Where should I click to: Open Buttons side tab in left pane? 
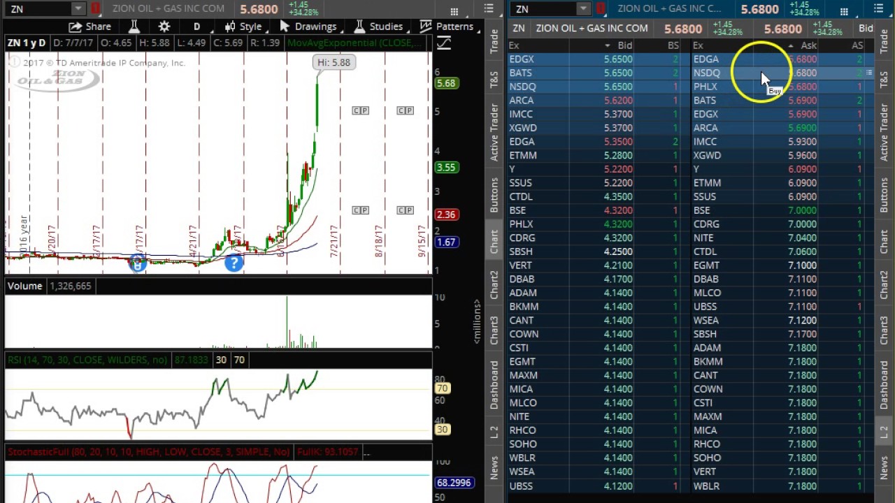point(494,195)
